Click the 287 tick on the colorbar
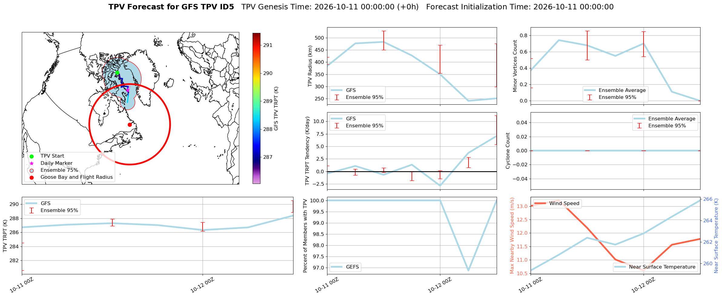This screenshot has height=297, width=722. (x=268, y=157)
